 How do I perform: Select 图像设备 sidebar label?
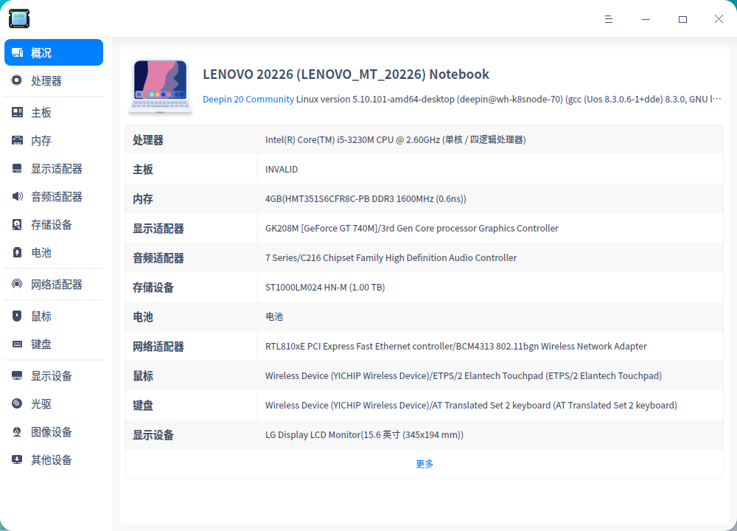point(52,432)
